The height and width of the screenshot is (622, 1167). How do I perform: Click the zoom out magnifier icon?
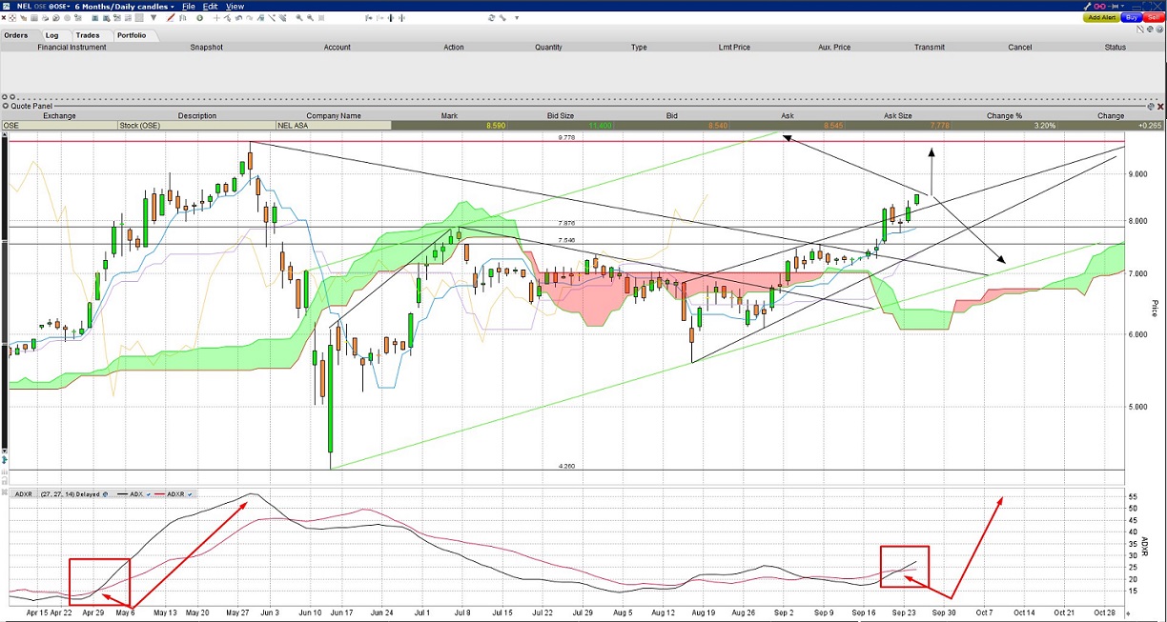310,17
